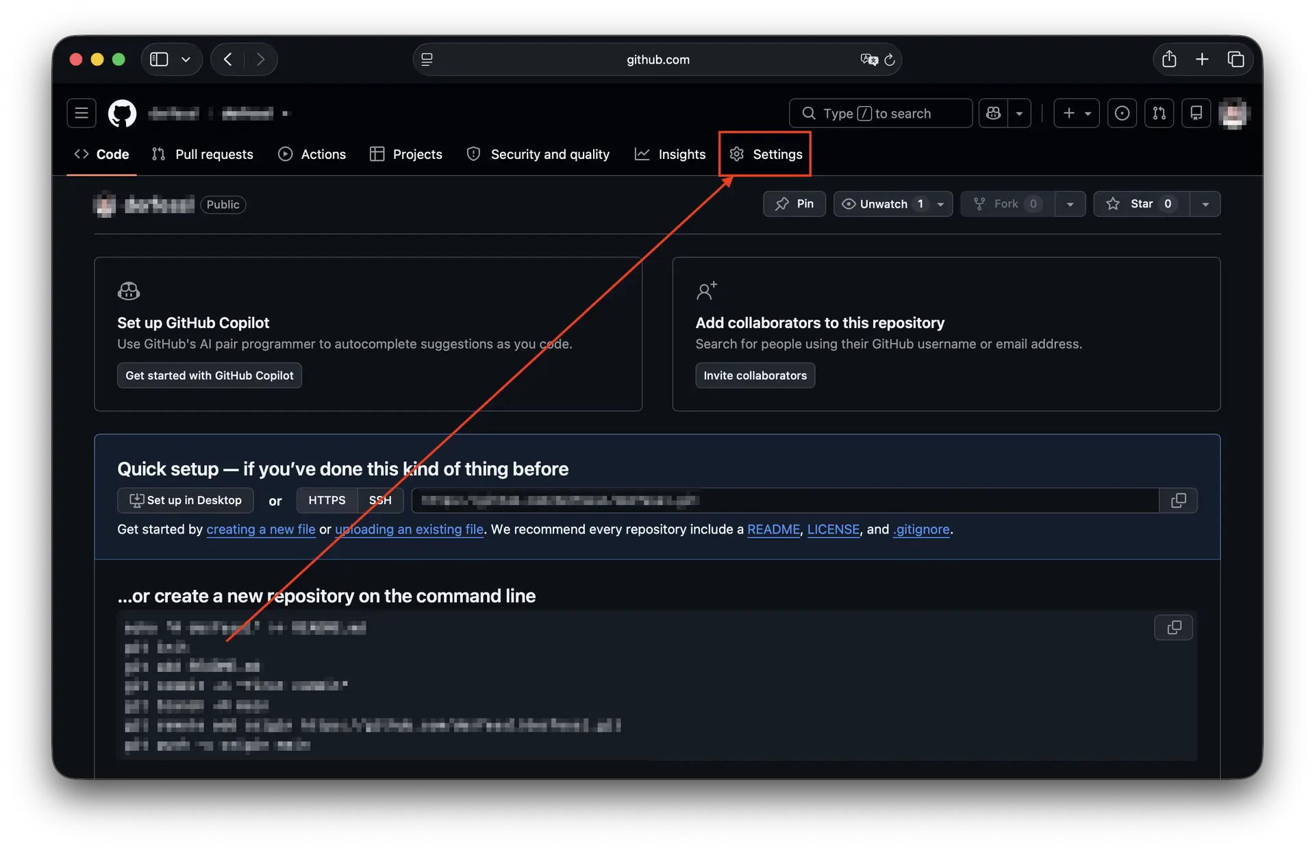The width and height of the screenshot is (1315, 848).
Task: Click Get started with GitHub Copilot
Action: (210, 375)
